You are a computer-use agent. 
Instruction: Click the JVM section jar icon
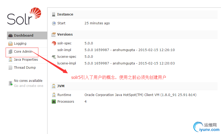click(54, 86)
